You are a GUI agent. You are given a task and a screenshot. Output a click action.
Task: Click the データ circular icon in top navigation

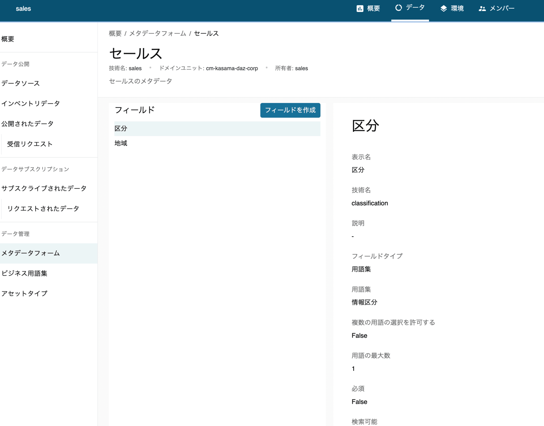(x=398, y=8)
